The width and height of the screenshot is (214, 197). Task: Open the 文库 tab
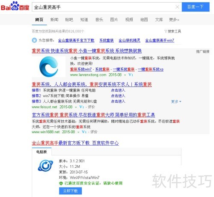(x=159, y=20)
